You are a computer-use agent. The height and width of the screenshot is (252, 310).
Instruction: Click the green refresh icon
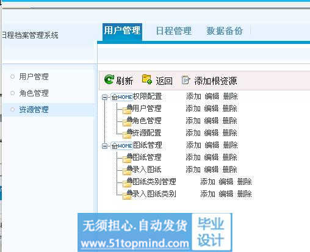tap(109, 79)
